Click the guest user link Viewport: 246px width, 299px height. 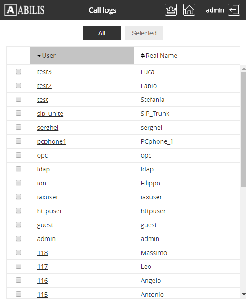pos(45,225)
